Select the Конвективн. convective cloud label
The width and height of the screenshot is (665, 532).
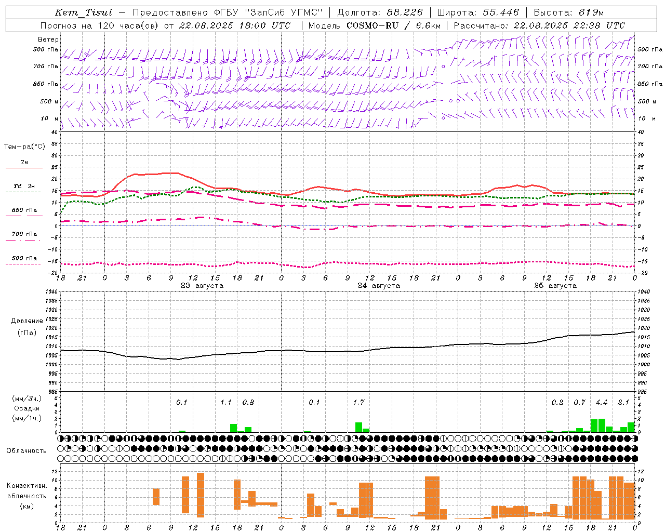[x=27, y=486]
